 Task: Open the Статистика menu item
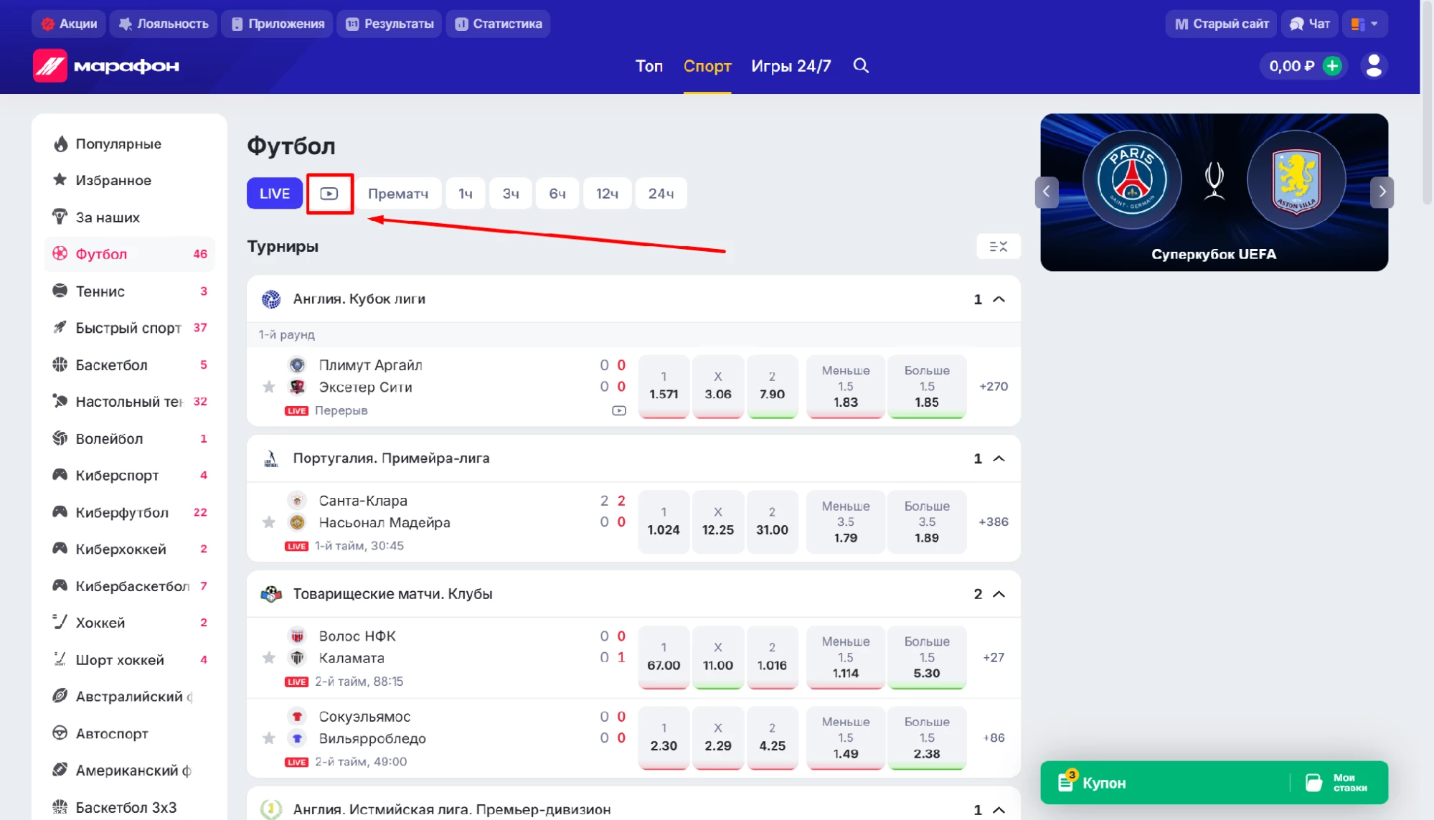coord(499,24)
